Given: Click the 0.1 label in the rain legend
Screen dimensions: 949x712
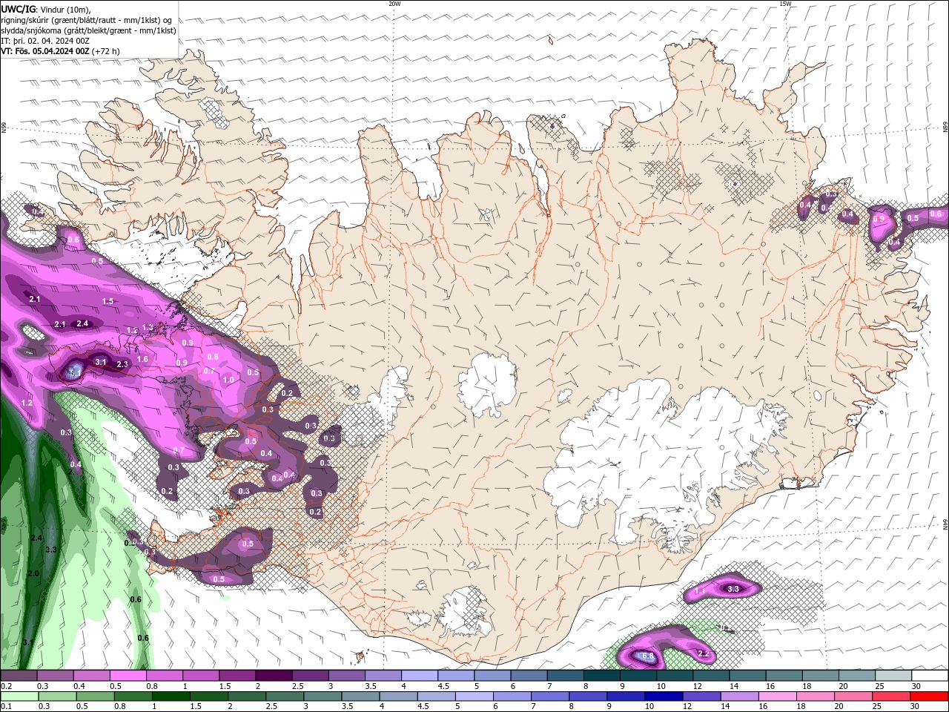Looking at the screenshot, I should [6, 707].
